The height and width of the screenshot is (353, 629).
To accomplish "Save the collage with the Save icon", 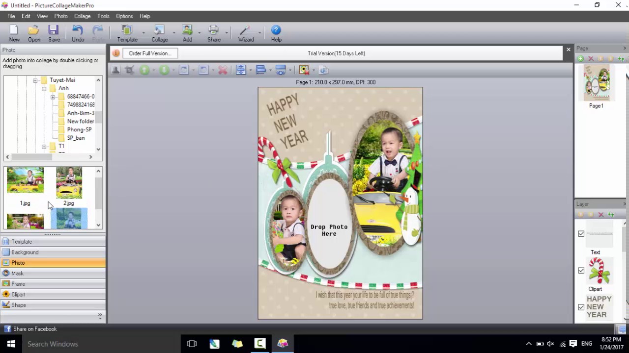I will 54,33.
